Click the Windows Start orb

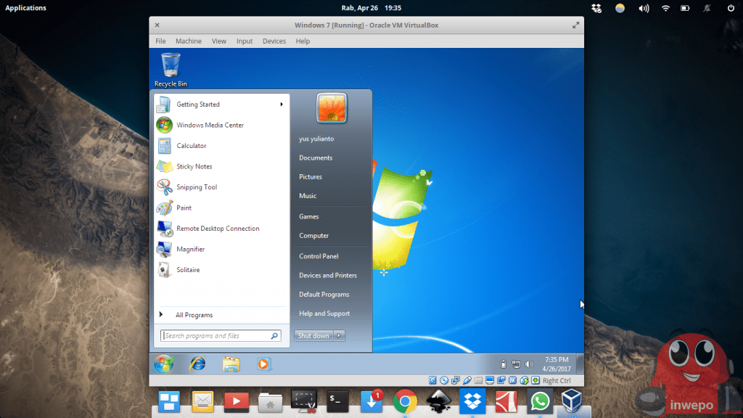tap(163, 364)
